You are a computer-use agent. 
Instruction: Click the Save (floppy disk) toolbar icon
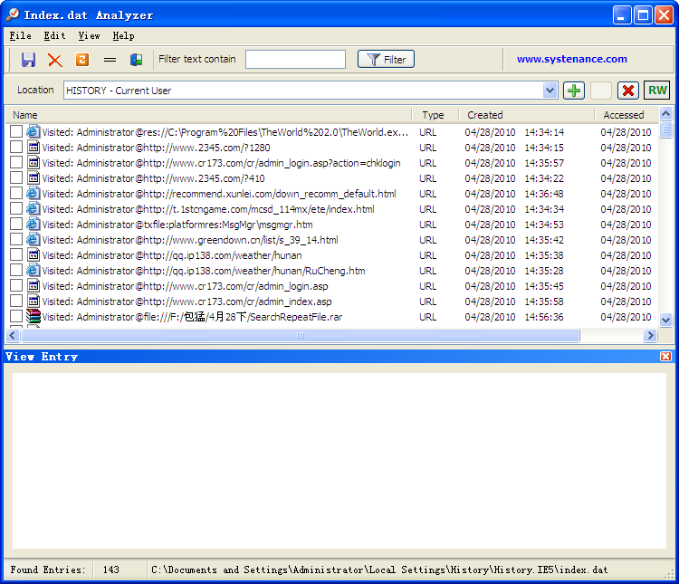[x=28, y=60]
